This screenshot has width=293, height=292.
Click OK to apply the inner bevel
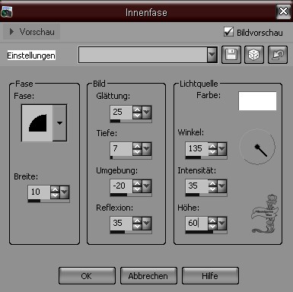click(x=87, y=276)
